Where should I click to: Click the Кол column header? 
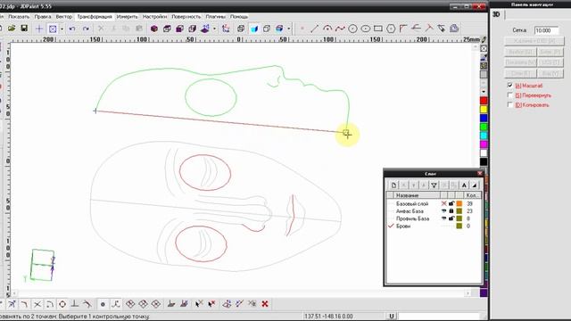coord(472,195)
